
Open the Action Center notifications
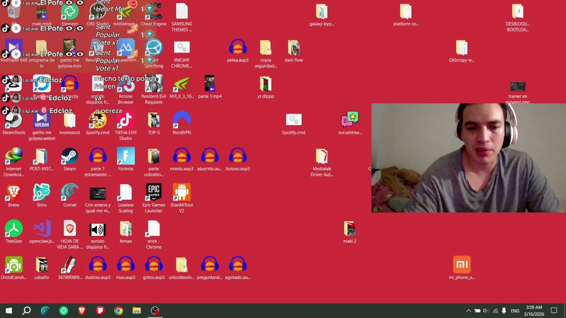[554, 310]
